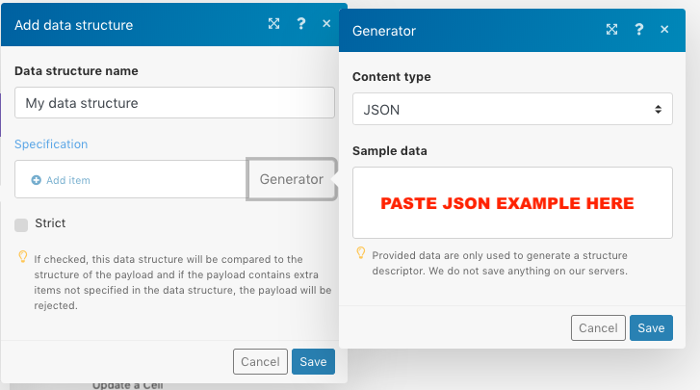Save the Generator sample data
This screenshot has height=390, width=700.
651,328
